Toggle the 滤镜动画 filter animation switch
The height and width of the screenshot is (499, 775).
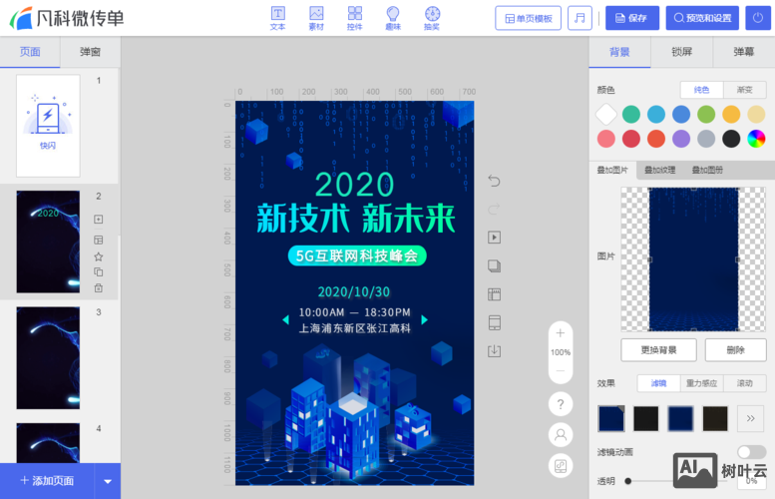(x=751, y=452)
